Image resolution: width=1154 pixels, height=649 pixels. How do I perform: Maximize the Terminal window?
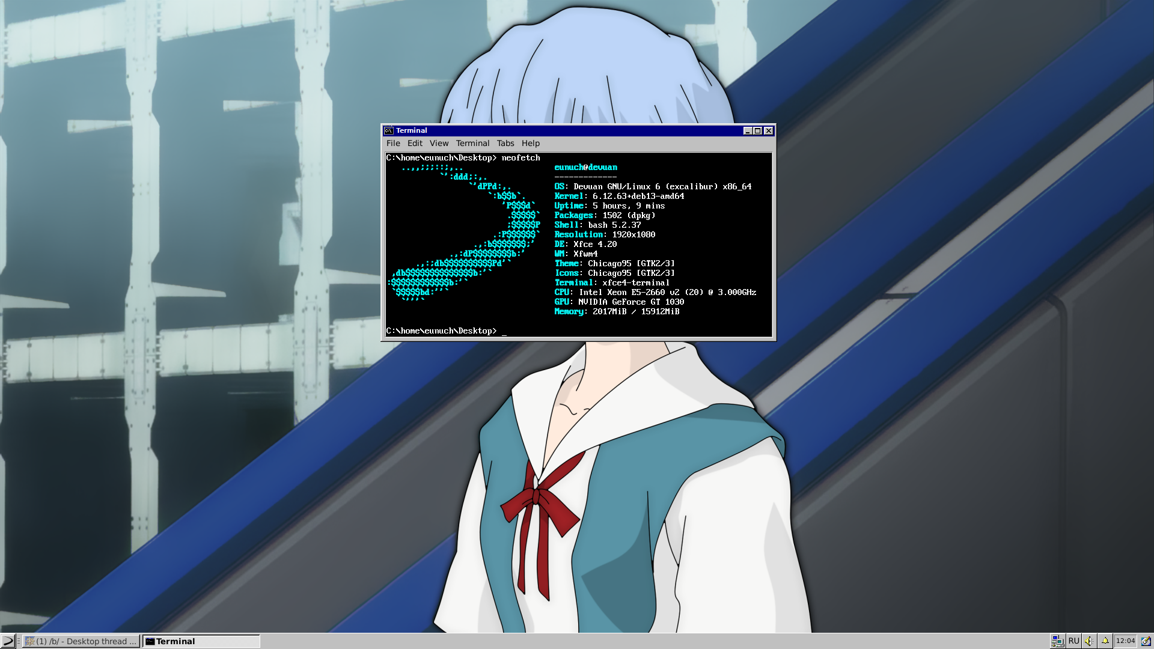(x=758, y=131)
